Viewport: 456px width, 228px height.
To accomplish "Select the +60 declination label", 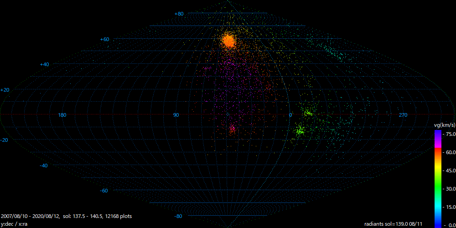I will coord(104,40).
